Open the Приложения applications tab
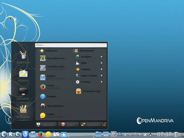184x138 pixels. (x=84, y=51)
